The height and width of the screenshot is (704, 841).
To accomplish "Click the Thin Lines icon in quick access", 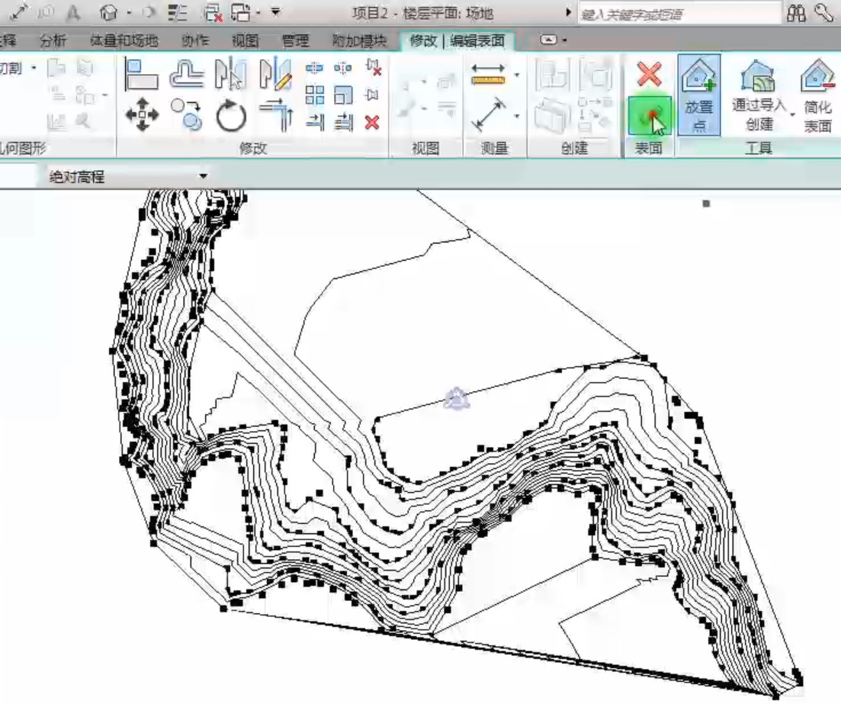I will [176, 11].
